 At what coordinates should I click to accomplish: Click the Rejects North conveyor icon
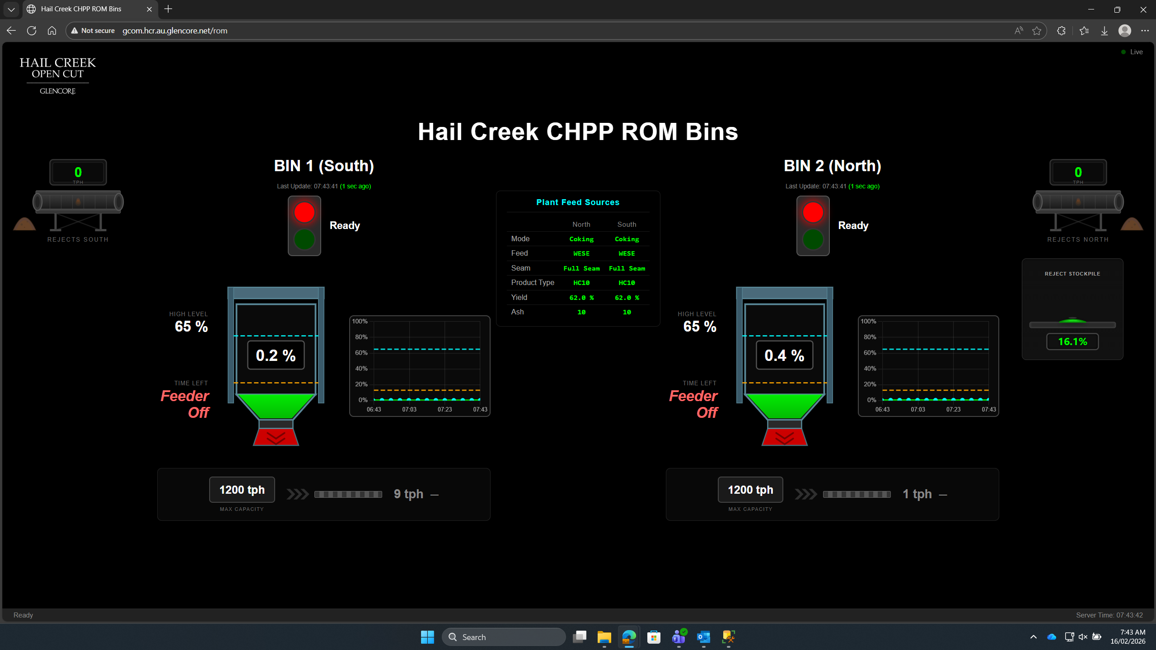[1078, 202]
